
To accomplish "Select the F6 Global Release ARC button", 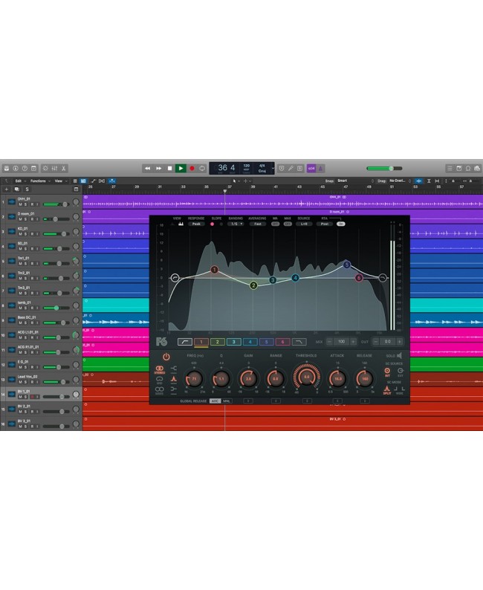I will coord(215,401).
